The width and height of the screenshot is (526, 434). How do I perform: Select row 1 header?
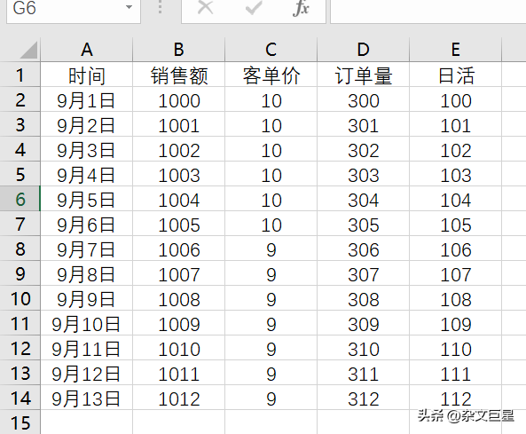tap(20, 75)
